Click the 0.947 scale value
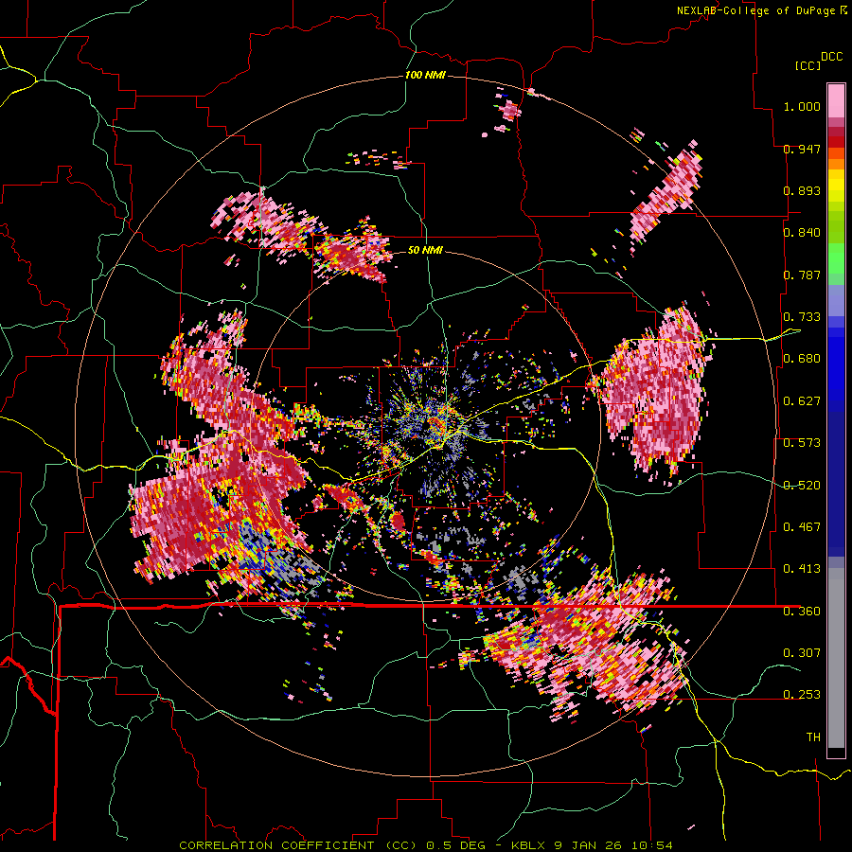Image resolution: width=852 pixels, height=852 pixels. click(802, 149)
